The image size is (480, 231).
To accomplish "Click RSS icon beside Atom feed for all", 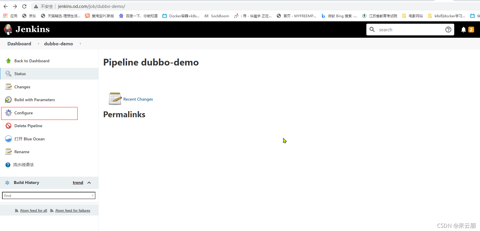I will (x=17, y=211).
